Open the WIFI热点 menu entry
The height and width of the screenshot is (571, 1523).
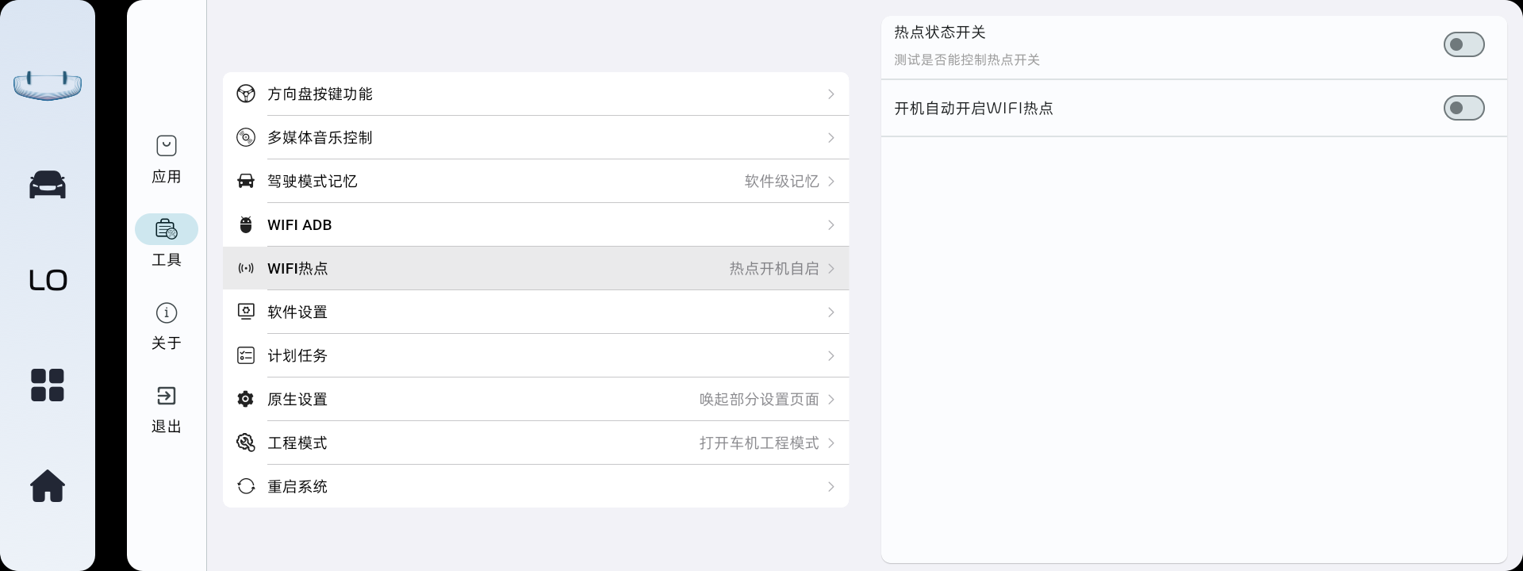(x=535, y=268)
